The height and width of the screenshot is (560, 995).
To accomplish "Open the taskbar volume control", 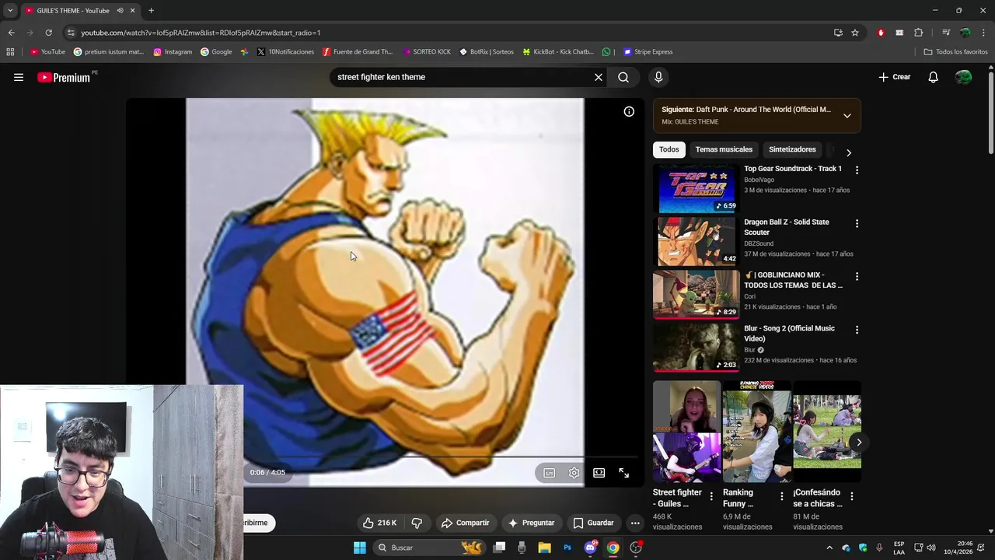I will (931, 548).
